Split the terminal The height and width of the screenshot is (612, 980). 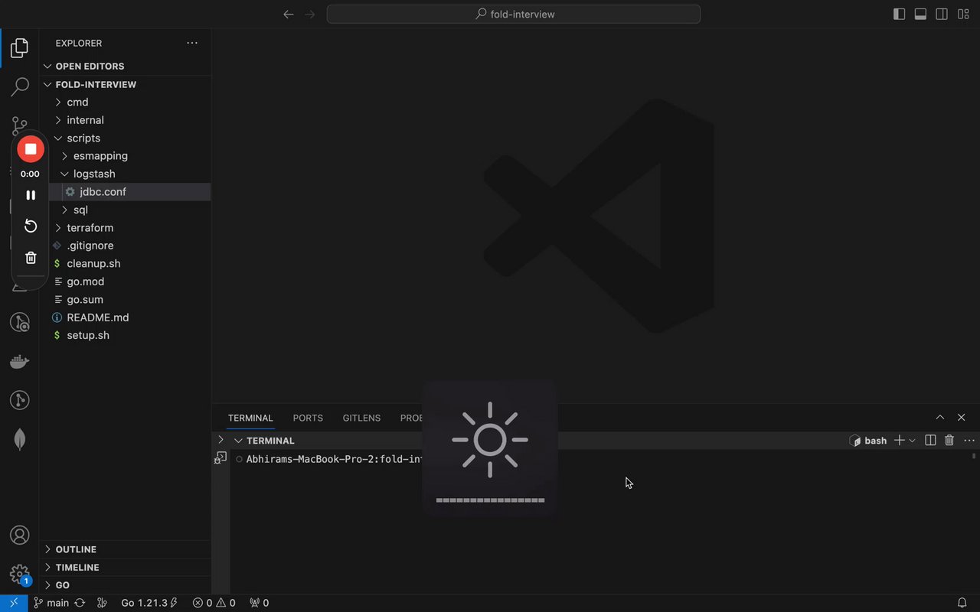(x=930, y=440)
